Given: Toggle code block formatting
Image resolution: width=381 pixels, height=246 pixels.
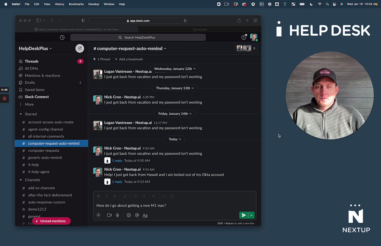Looking at the screenshot, I should point(172,196).
